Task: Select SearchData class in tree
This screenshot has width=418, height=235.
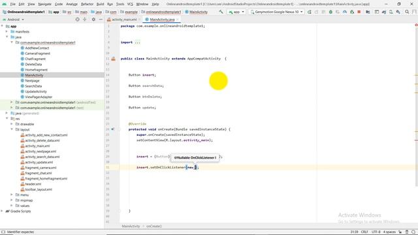Action: coord(33,86)
